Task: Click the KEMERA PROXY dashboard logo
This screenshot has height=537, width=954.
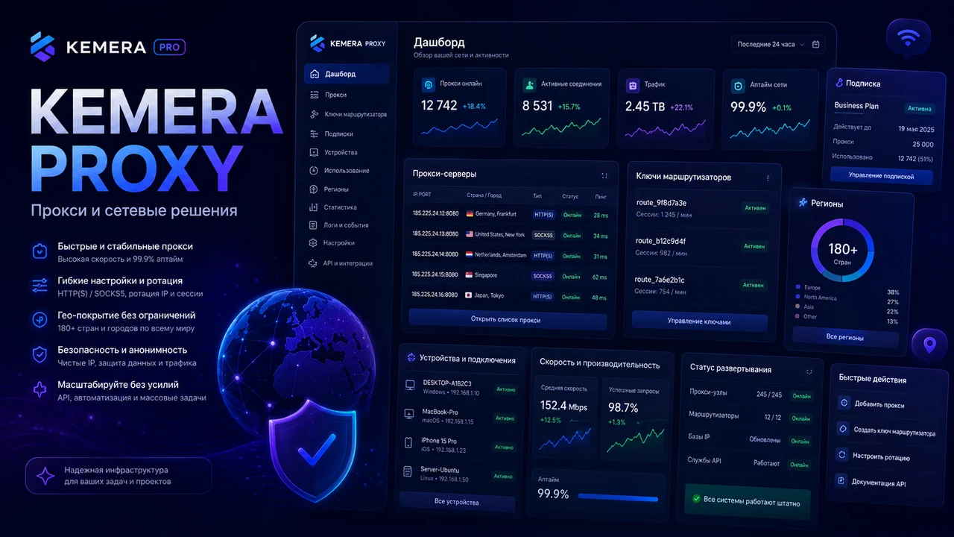Action: (x=348, y=43)
